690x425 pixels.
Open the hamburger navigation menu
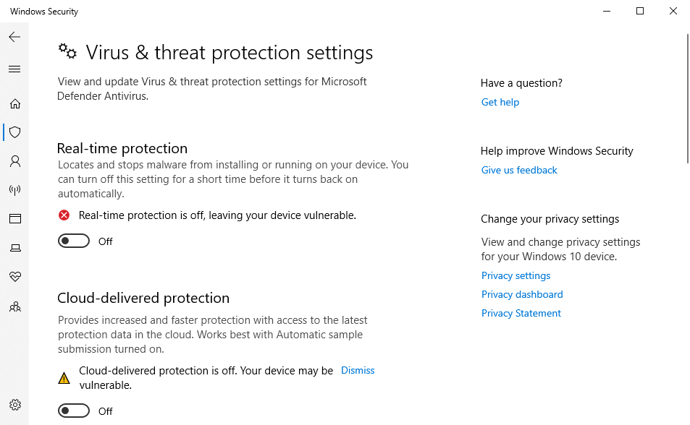point(14,69)
